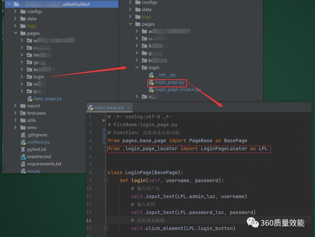Screen dimensions: 315x237
Task: Select login_page.py in the right tree
Action: click(170, 82)
